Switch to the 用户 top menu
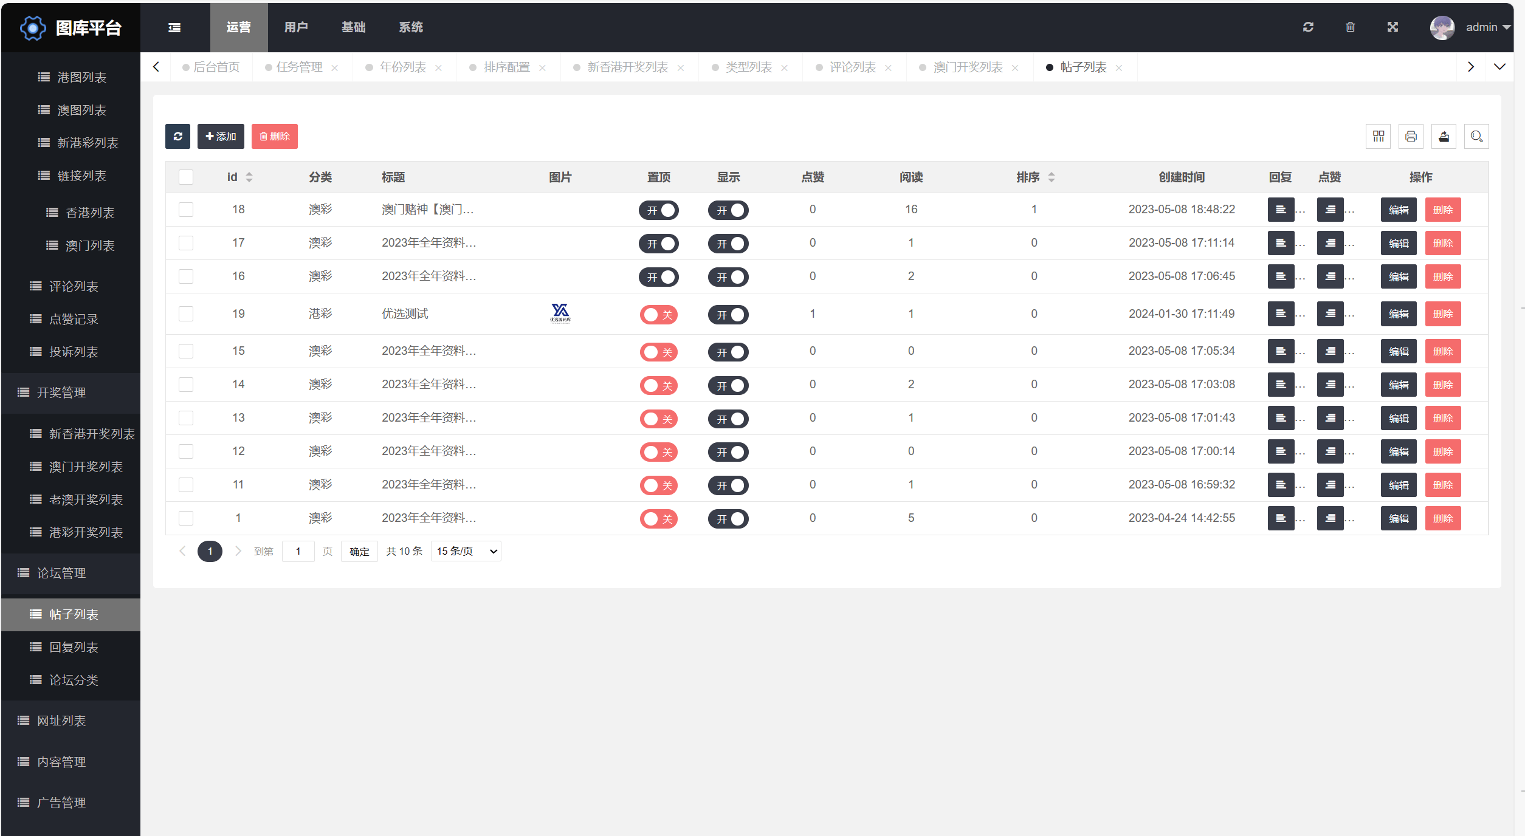1525x836 pixels. click(296, 27)
